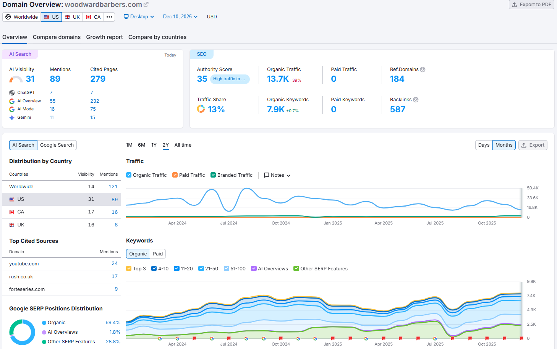Viewport: 557px width, 349px height.
Task: Click the Backlinks info icon
Action: (x=416, y=100)
